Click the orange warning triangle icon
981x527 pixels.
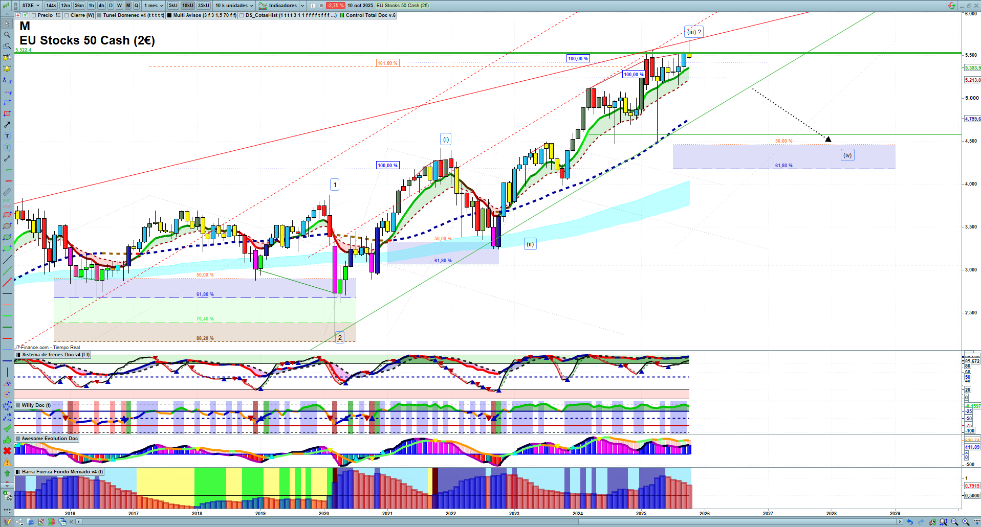(x=7, y=462)
